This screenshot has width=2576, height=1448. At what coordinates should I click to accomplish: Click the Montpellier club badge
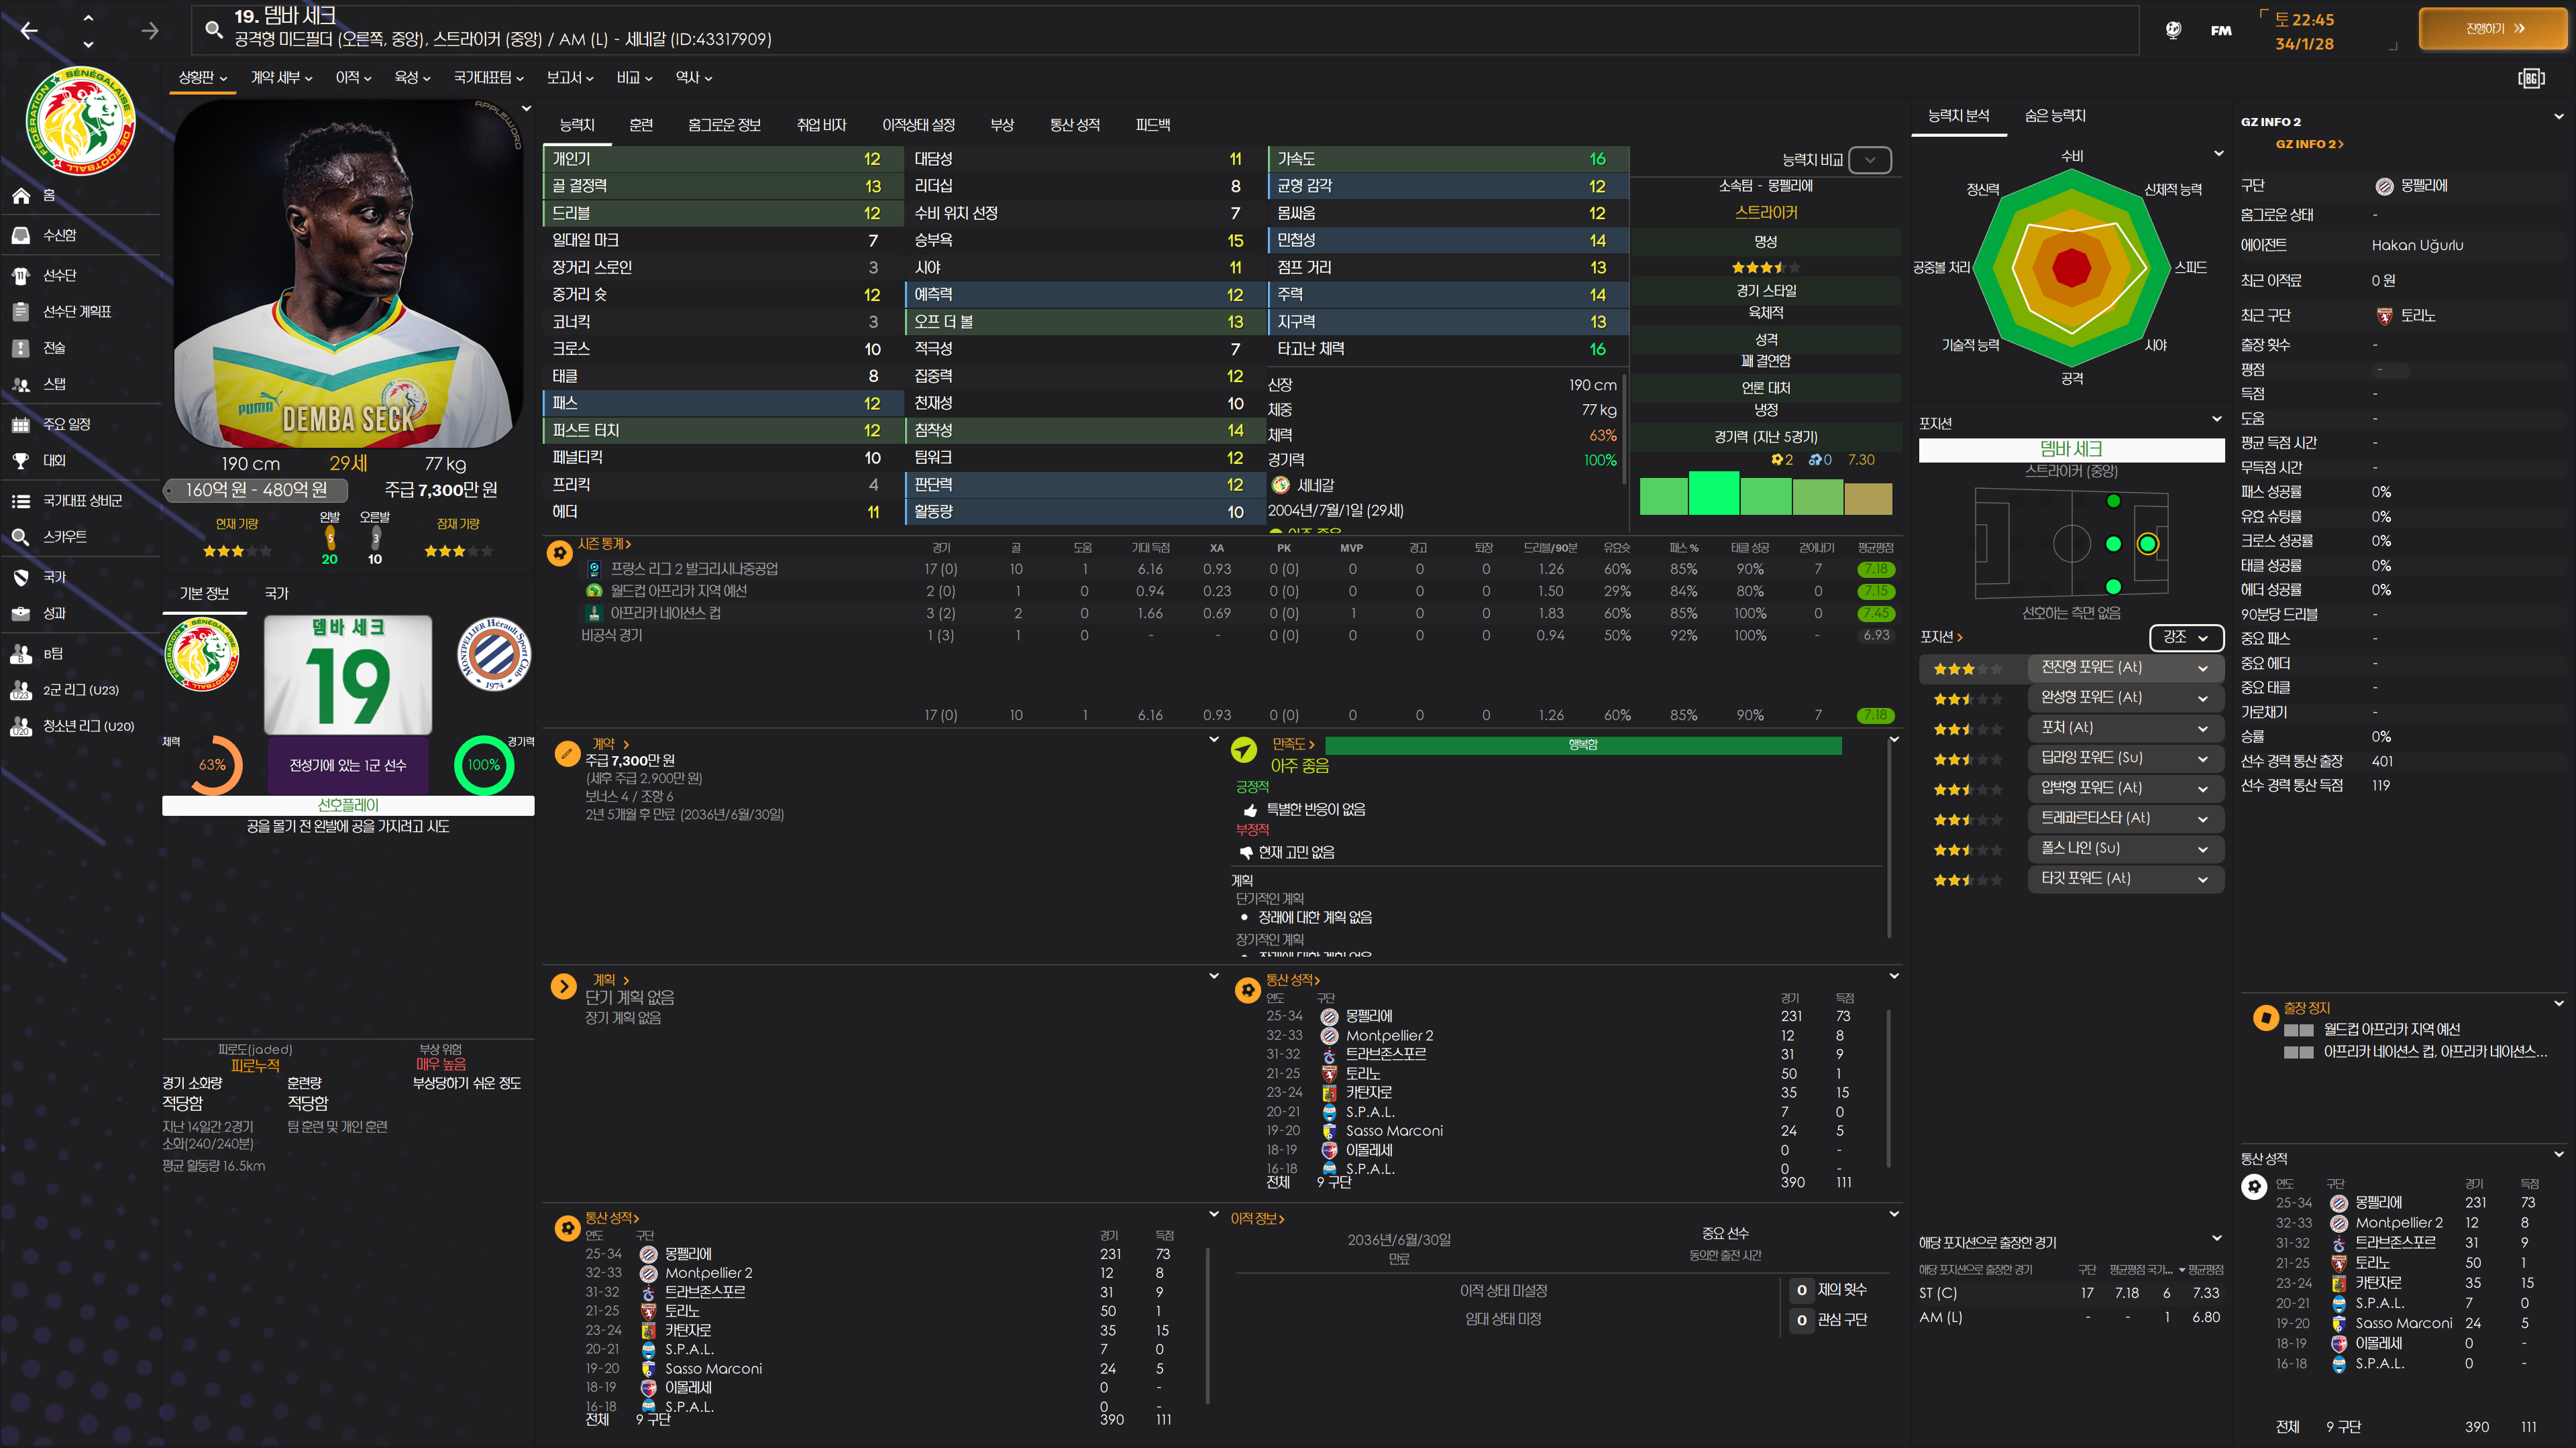(494, 654)
